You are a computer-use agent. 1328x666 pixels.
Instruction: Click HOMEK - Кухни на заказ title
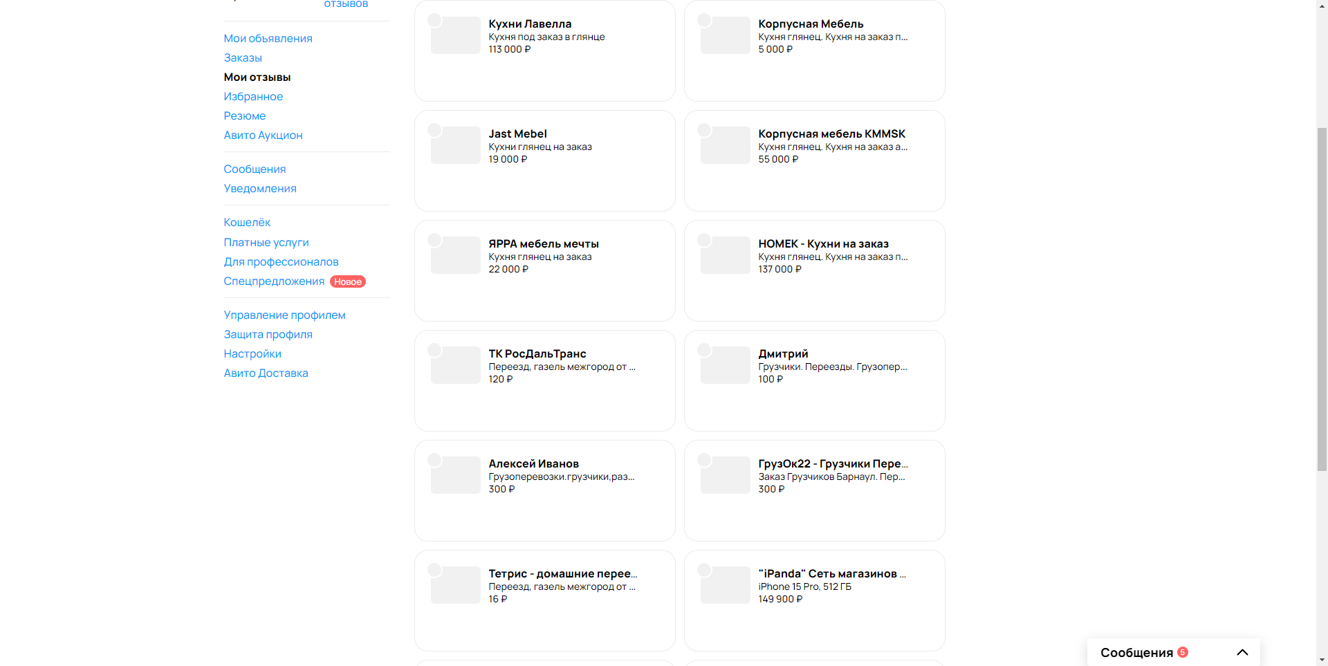823,244
